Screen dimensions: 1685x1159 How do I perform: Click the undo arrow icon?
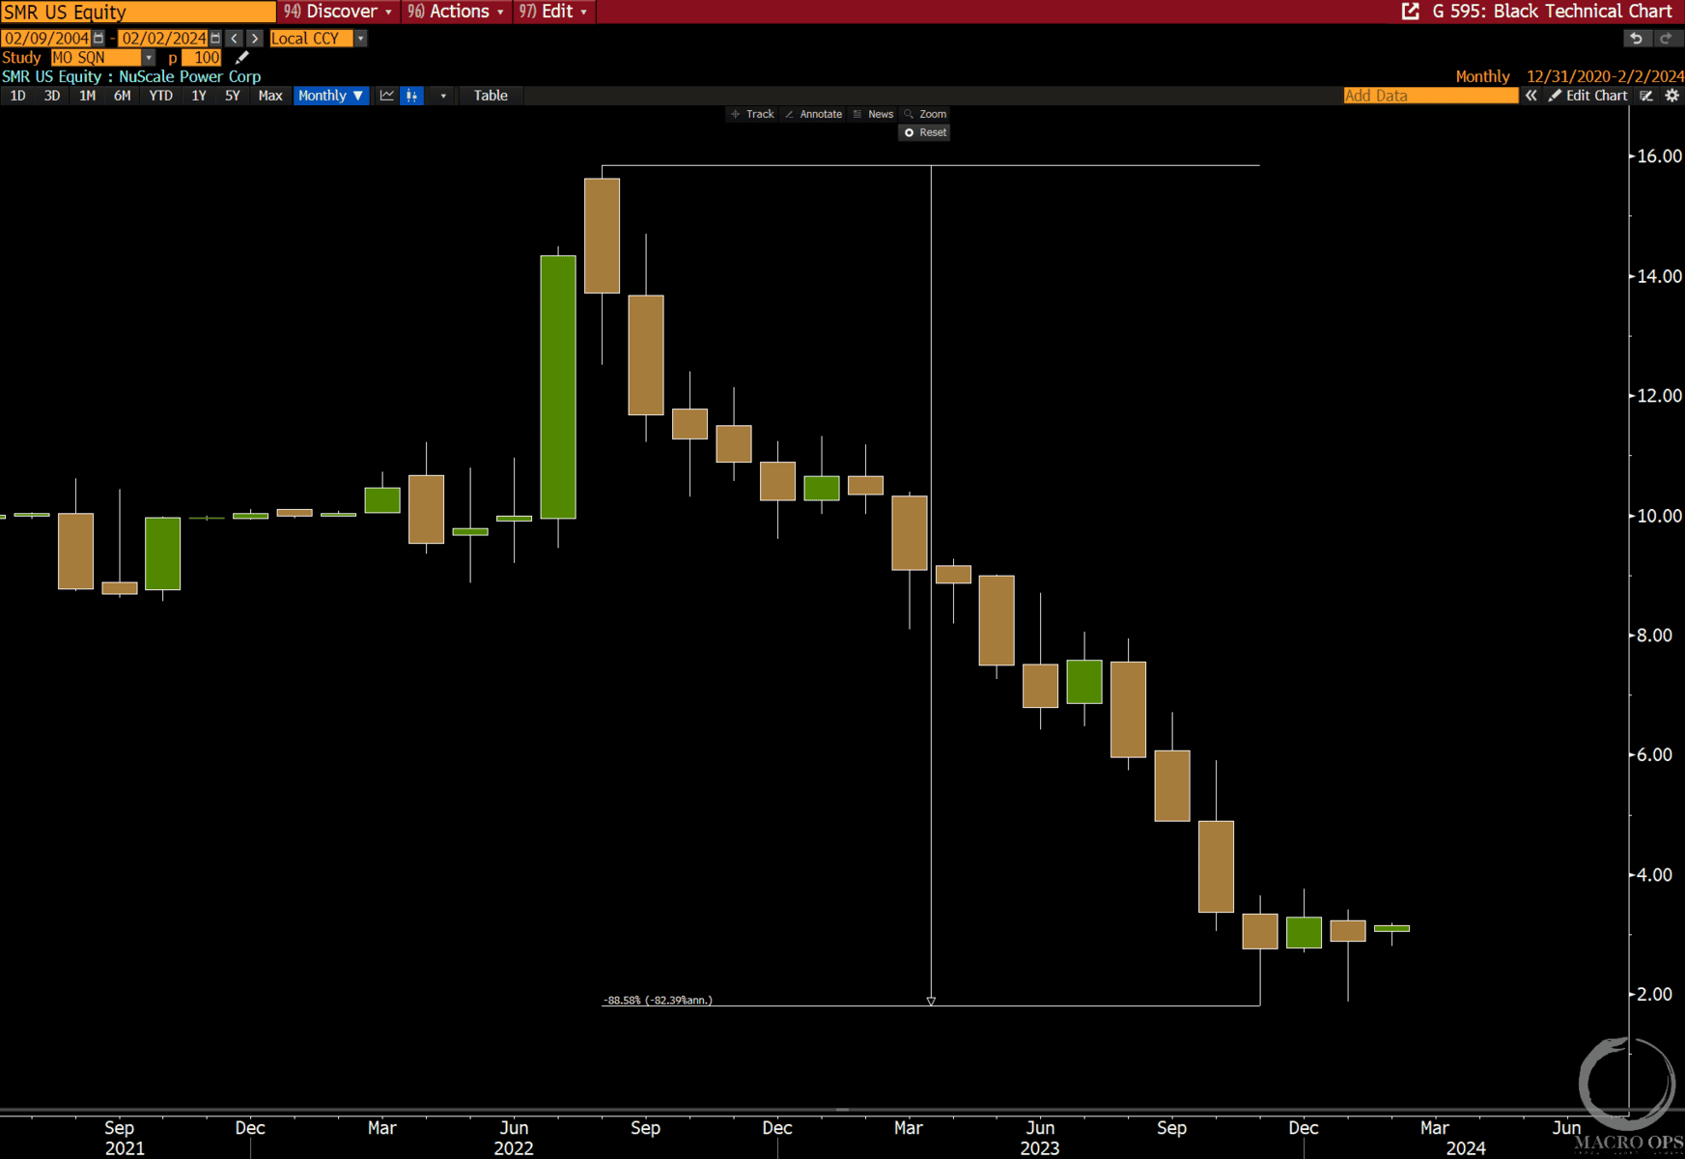1636,39
